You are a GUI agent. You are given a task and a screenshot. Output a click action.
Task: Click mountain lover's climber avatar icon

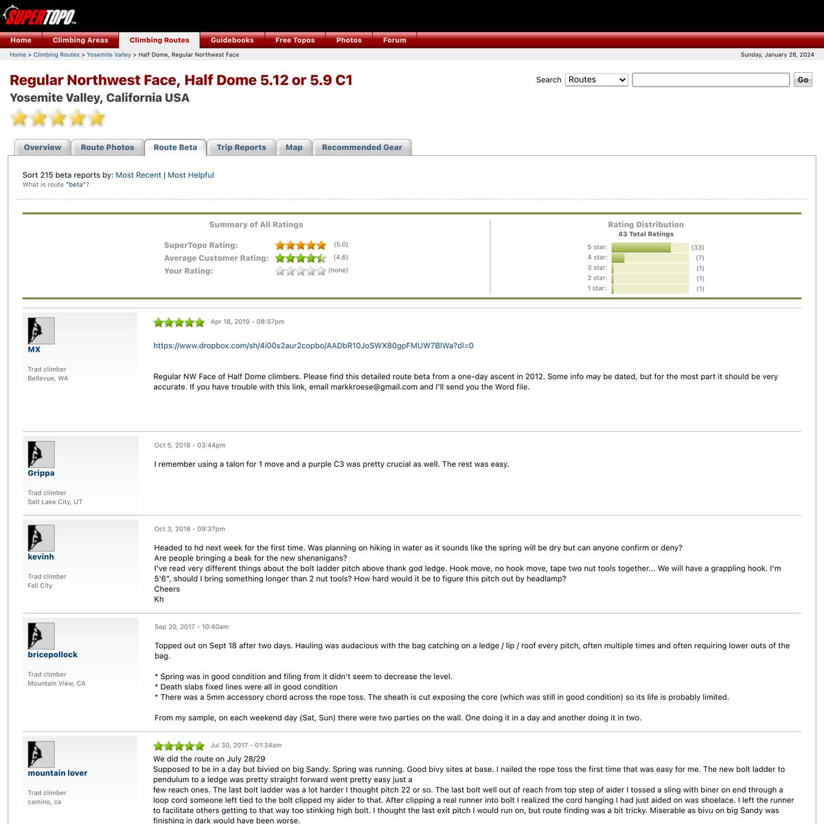(x=41, y=755)
